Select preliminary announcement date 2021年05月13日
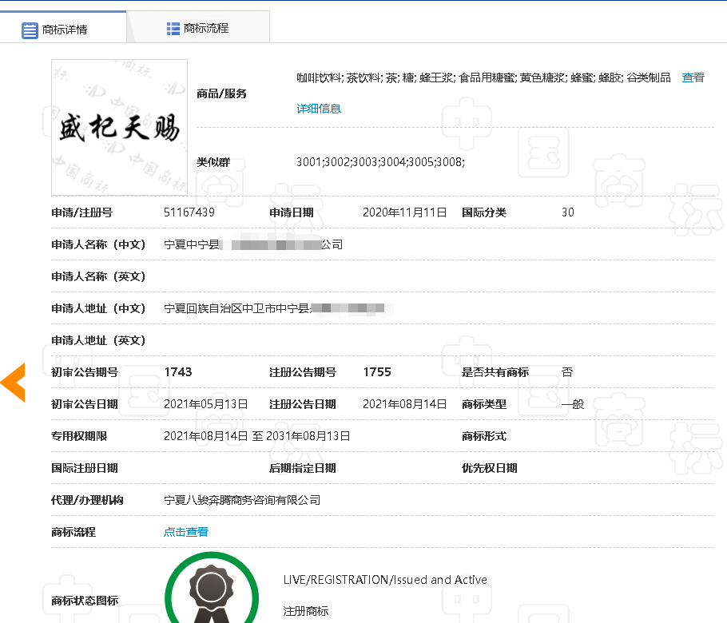Image resolution: width=727 pixels, height=623 pixels. click(x=206, y=403)
